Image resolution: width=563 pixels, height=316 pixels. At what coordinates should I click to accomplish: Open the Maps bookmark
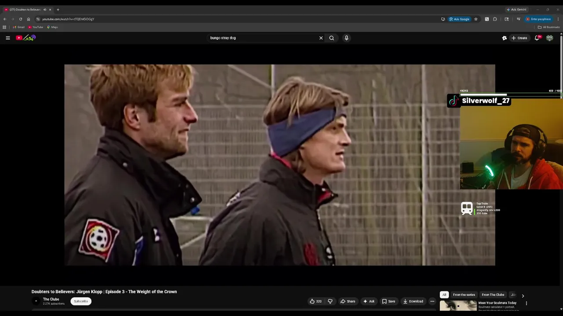coord(52,27)
